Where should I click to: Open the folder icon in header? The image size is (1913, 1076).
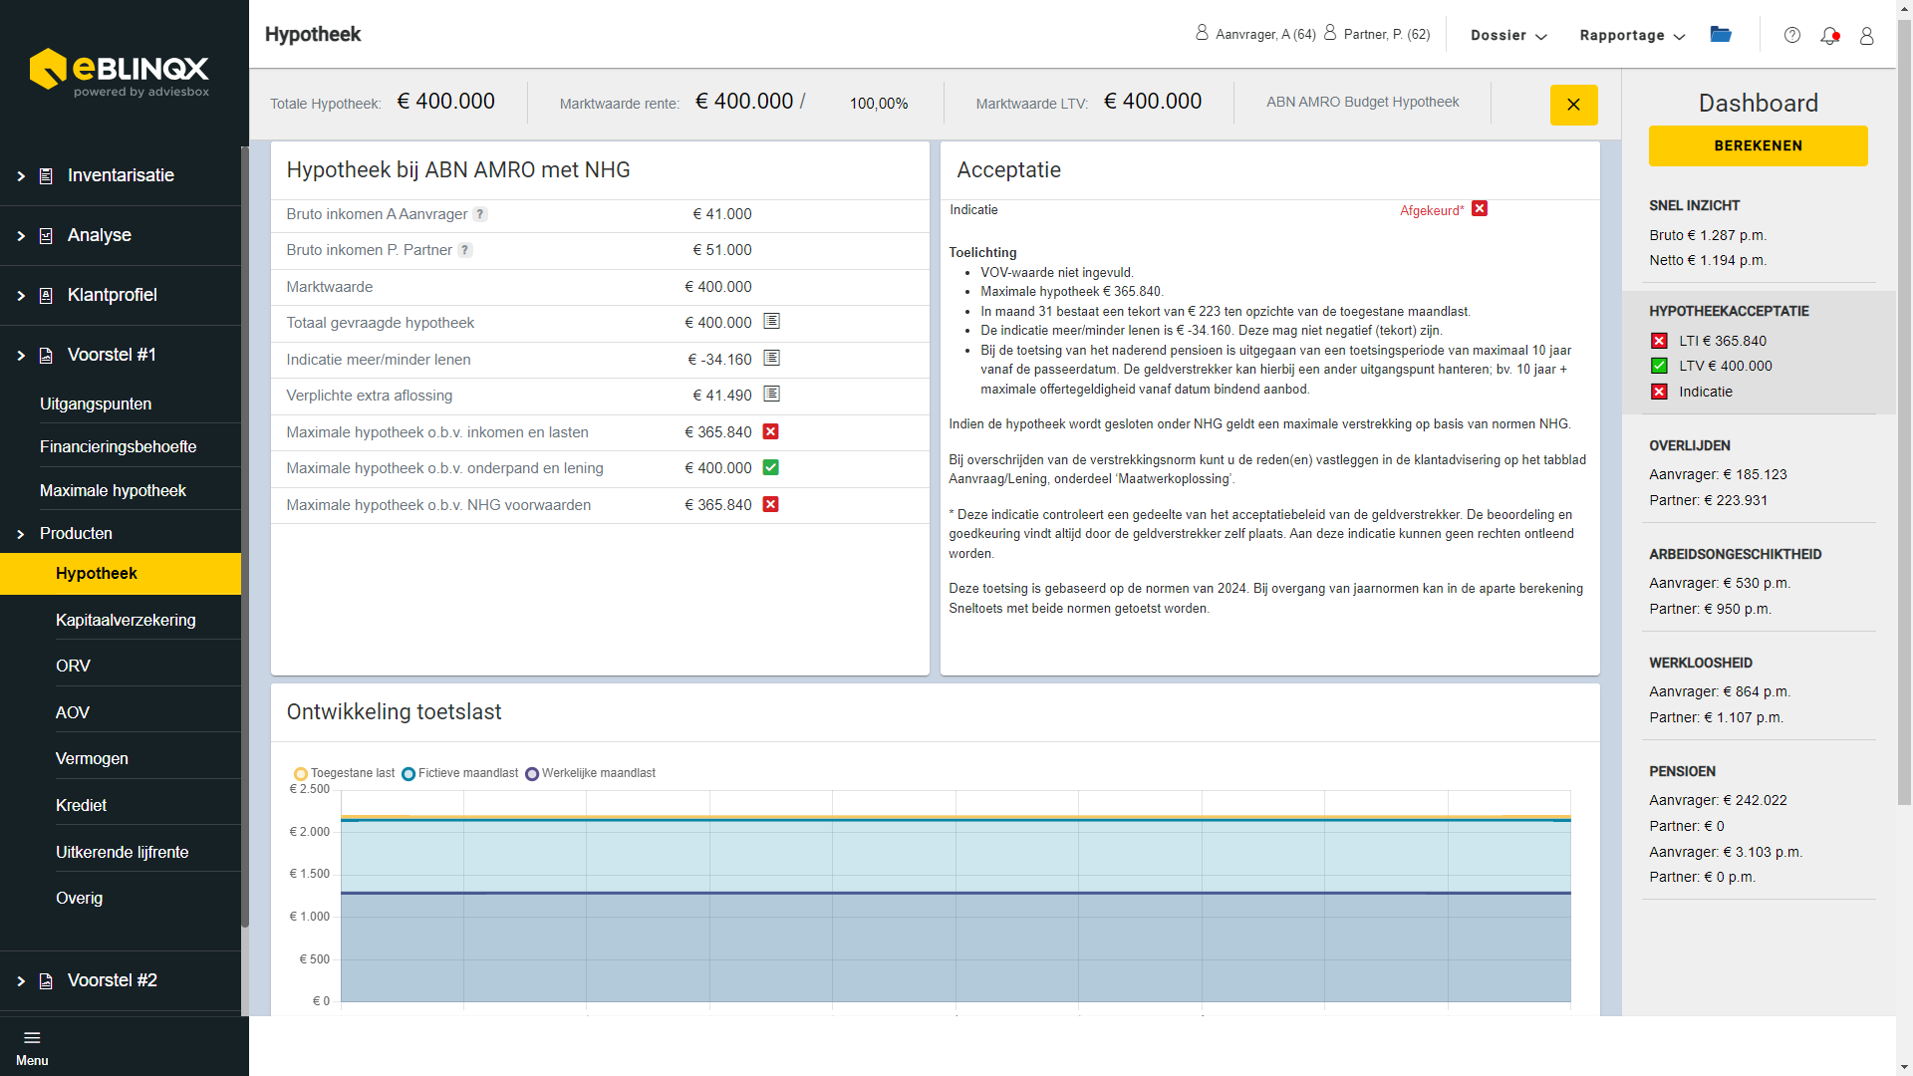pyautogui.click(x=1721, y=34)
